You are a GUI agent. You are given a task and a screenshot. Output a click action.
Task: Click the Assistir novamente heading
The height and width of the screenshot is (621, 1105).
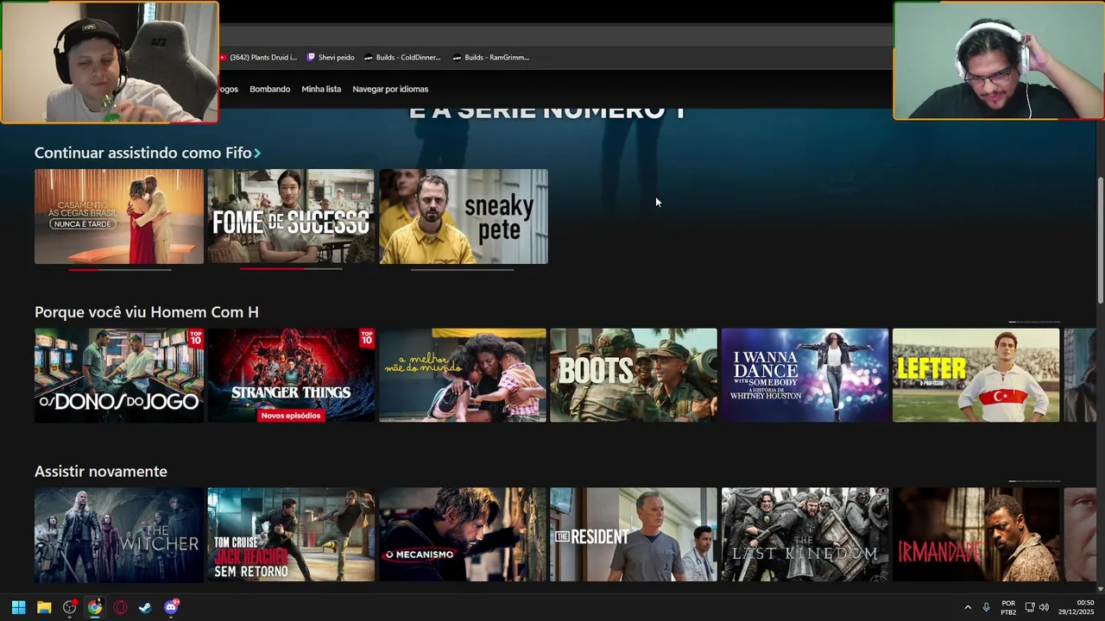(x=101, y=472)
